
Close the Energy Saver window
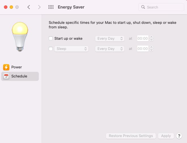6,7
